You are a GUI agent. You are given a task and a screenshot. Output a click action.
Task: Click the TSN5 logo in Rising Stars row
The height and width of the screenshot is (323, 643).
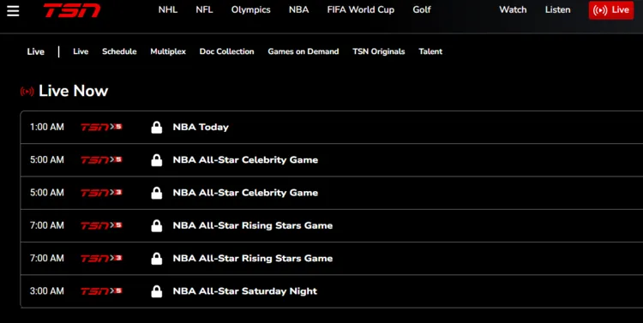point(101,225)
